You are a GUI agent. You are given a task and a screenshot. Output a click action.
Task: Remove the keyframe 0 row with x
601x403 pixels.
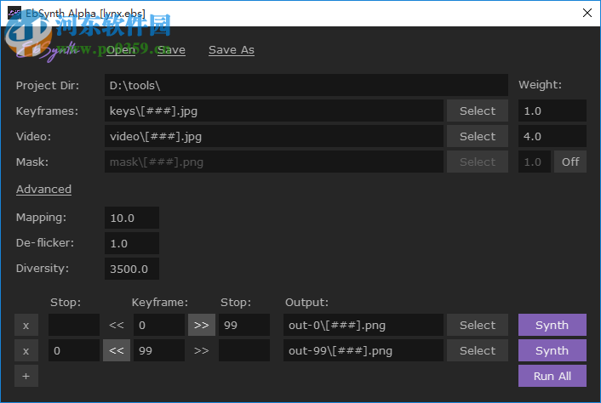[26, 326]
